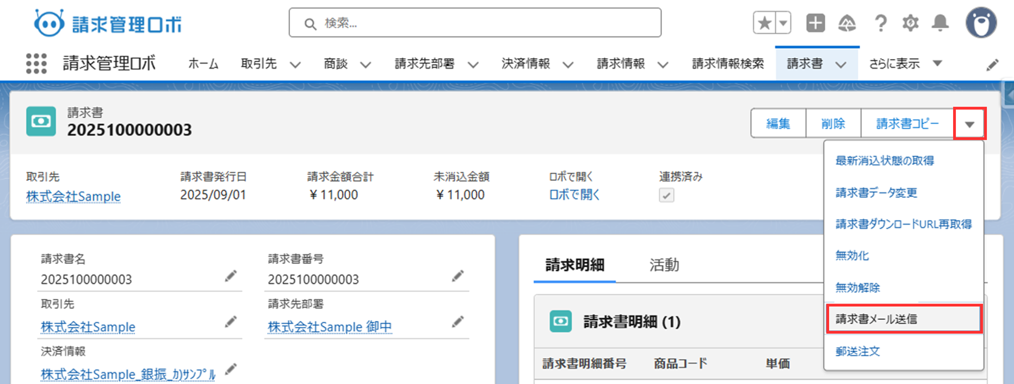Click pencil icon beside 請求書名 field
Viewport: 1014px width, 384px height.
(231, 276)
